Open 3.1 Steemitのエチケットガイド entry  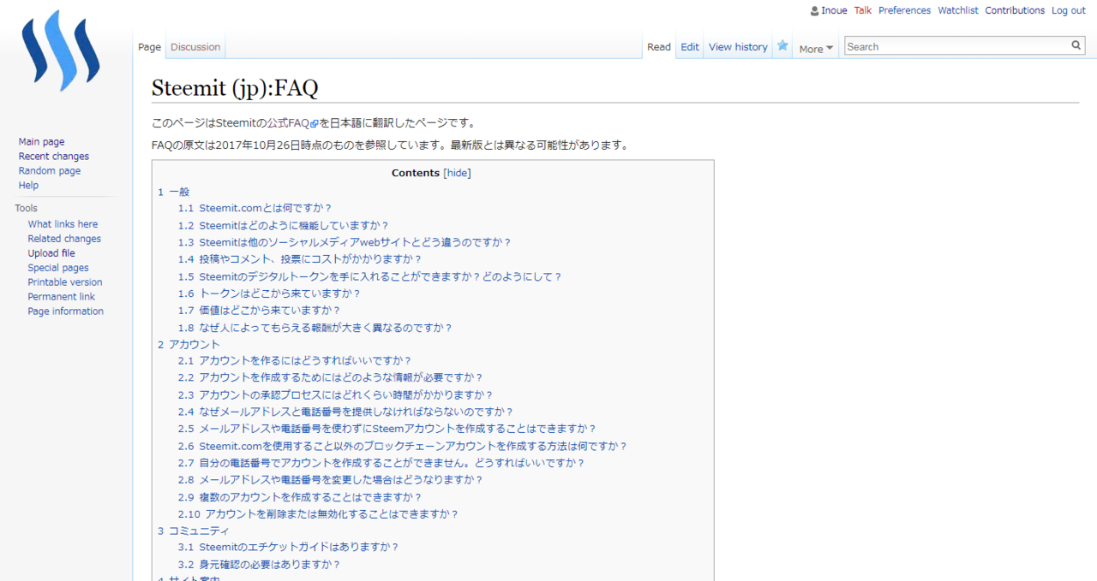289,547
